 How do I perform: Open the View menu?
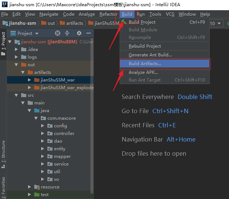(30, 14)
